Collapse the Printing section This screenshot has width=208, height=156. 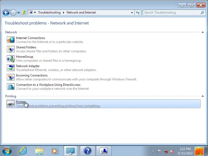[x=203, y=96]
